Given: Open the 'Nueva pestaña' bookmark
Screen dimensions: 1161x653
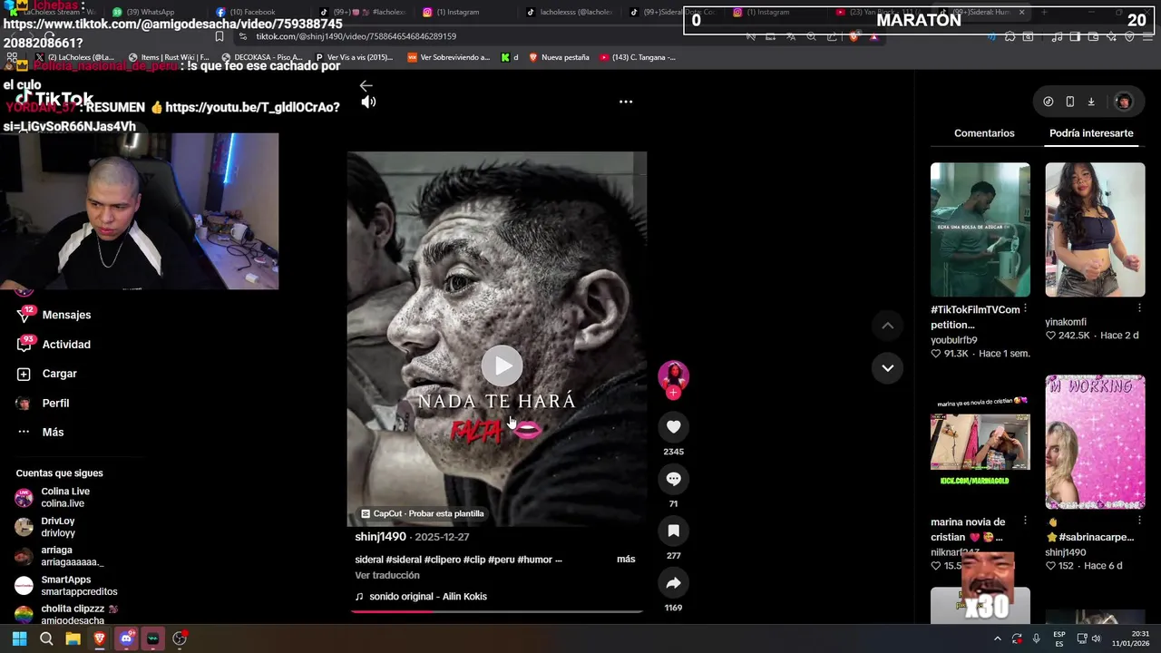Looking at the screenshot, I should pyautogui.click(x=559, y=57).
